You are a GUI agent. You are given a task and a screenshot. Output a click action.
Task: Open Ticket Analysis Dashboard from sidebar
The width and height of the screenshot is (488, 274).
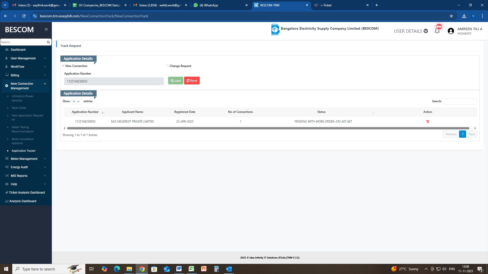(27, 193)
